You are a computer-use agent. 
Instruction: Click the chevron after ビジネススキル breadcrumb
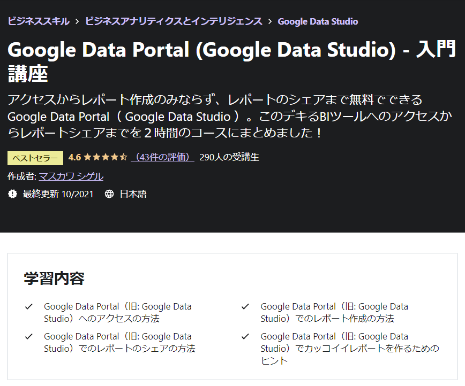coord(77,21)
